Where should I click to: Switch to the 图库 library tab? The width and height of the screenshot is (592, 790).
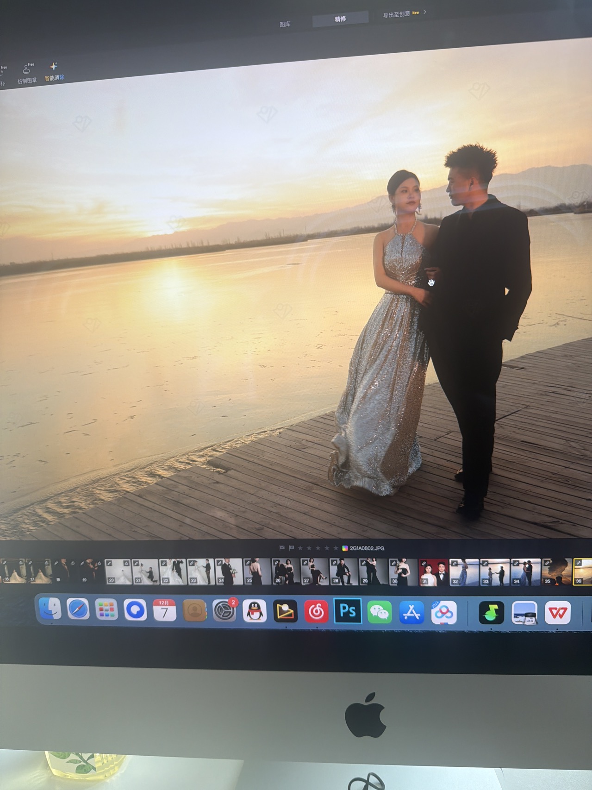tap(285, 24)
